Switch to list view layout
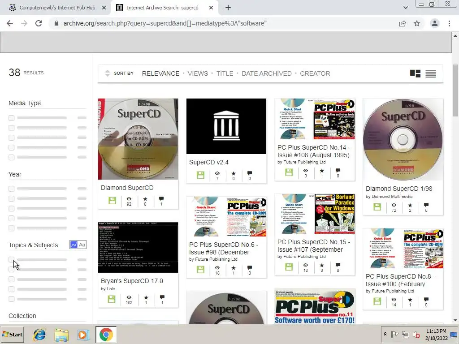 [x=431, y=74]
